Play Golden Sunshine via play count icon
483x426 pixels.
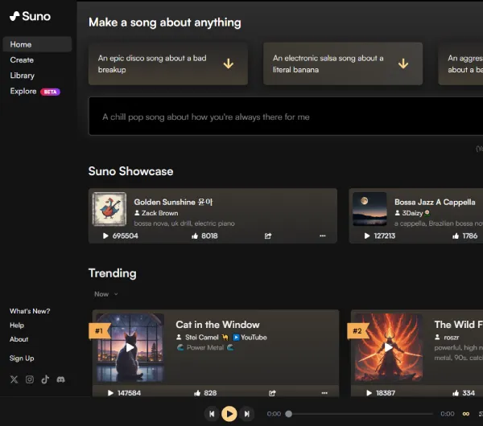[x=105, y=236]
